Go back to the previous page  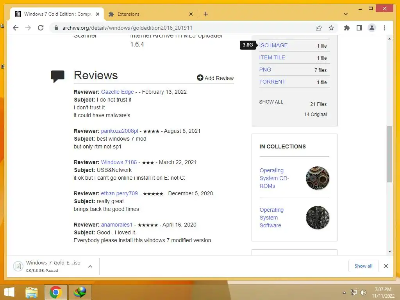(16, 28)
